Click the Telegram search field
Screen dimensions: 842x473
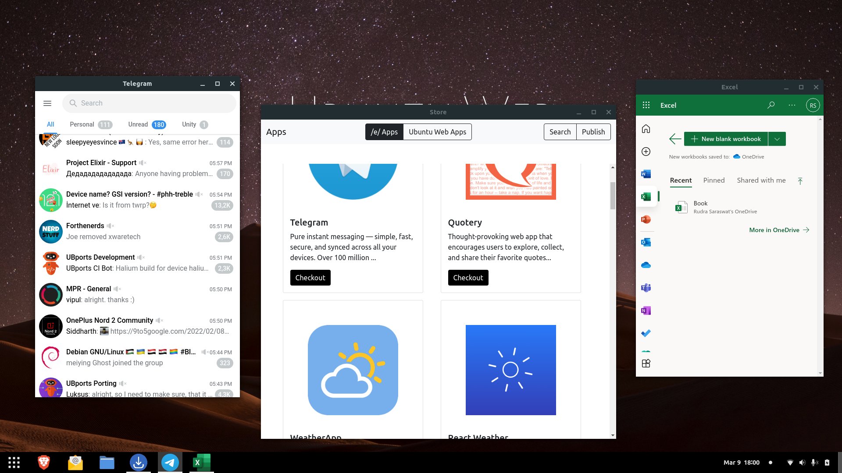point(149,103)
